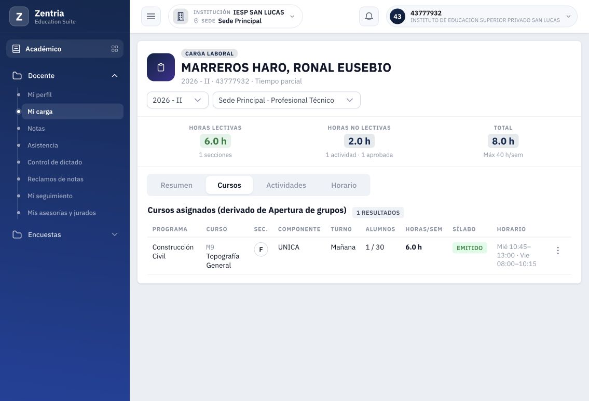Click the EMITIDO sílabo badge
This screenshot has height=401, width=589.
[470, 248]
